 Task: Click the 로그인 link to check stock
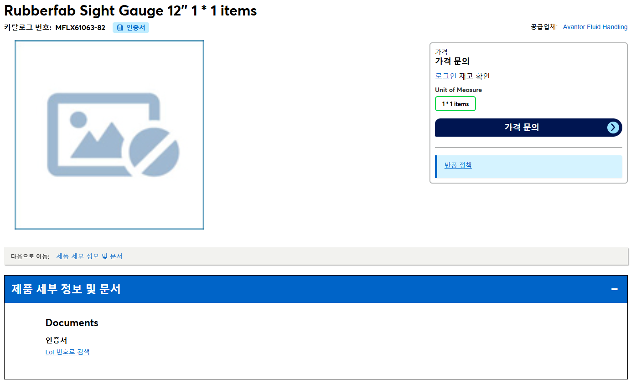pyautogui.click(x=445, y=76)
